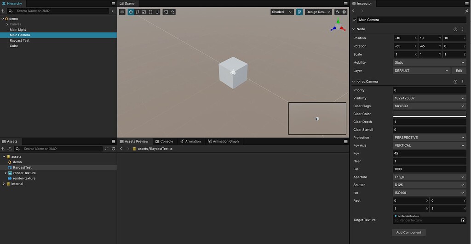Open the Design Resolution dropdown
Screen dimensions: 471x244
click(x=318, y=12)
